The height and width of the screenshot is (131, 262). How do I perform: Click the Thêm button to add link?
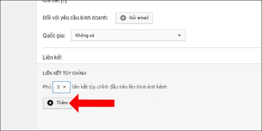[x=58, y=103]
